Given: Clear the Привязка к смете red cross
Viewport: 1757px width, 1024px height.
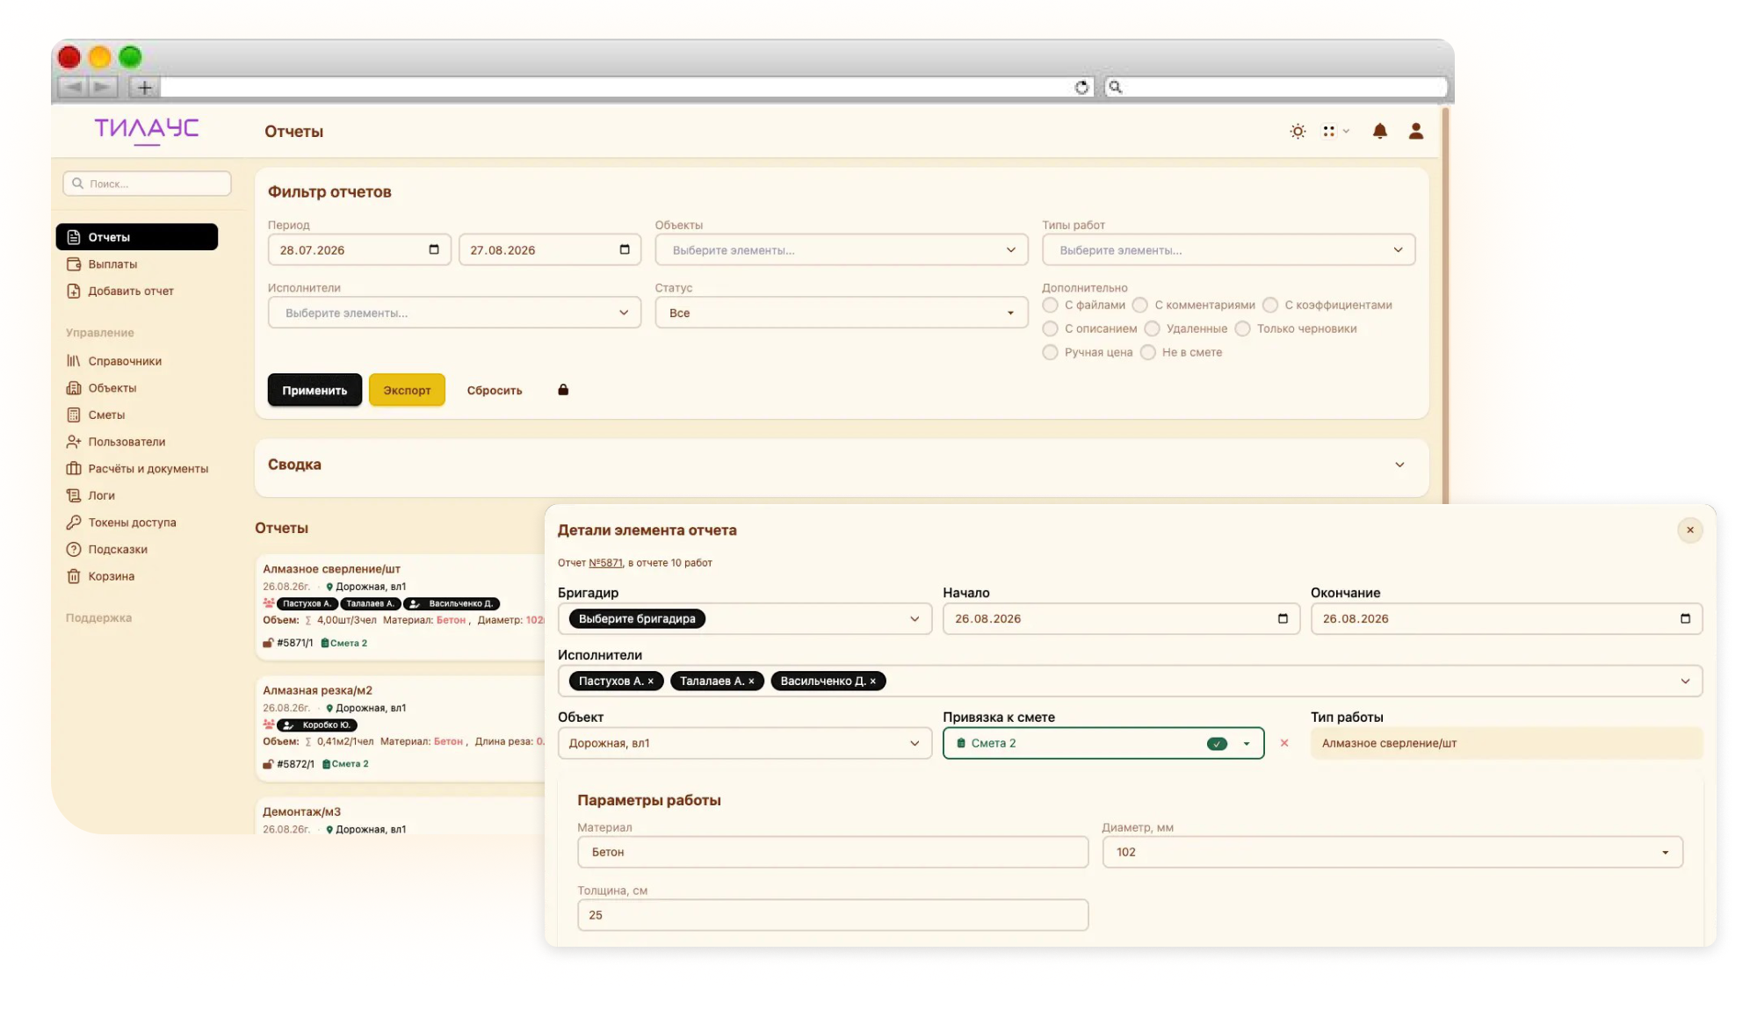Looking at the screenshot, I should click(1284, 743).
